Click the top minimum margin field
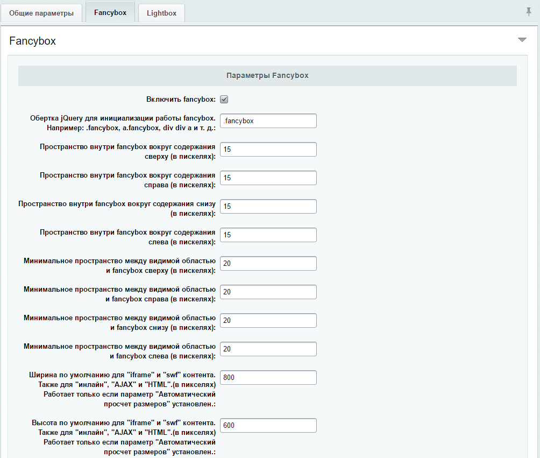 [x=268, y=263]
